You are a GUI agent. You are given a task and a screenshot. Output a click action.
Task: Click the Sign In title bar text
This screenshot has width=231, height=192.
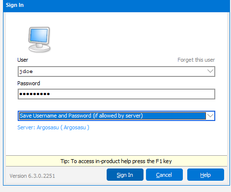(x=15, y=5)
